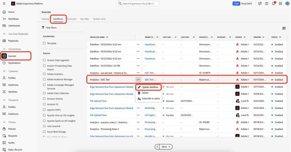Open more actions for Analytics - Processing Rules 2
This screenshot has height=152, width=291.
pos(138,129)
